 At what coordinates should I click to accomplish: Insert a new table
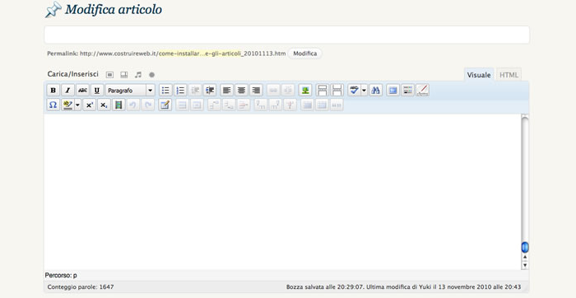(x=165, y=105)
